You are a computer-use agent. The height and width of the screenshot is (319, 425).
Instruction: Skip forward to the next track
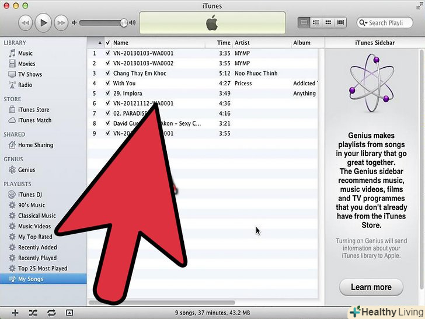point(61,23)
